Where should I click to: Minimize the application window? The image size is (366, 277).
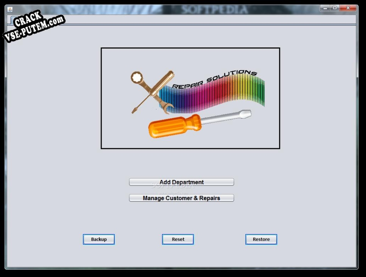pos(325,8)
